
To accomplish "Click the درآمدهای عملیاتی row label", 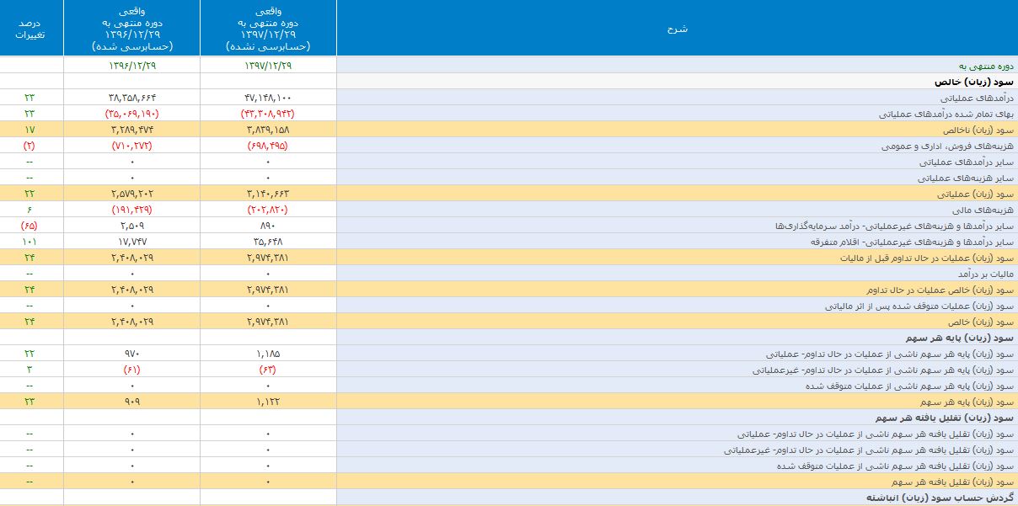I will pyautogui.click(x=974, y=98).
